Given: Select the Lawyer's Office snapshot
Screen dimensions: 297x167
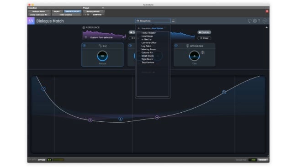Looking at the screenshot, I should (149, 43).
